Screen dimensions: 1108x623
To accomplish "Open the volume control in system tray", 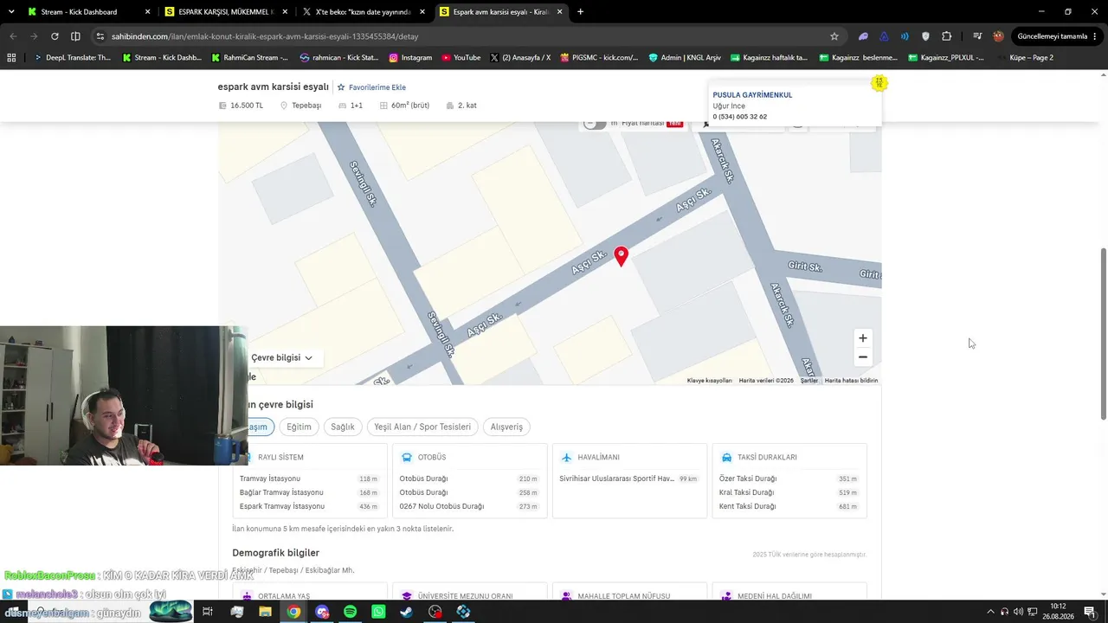I will pyautogui.click(x=1018, y=612).
